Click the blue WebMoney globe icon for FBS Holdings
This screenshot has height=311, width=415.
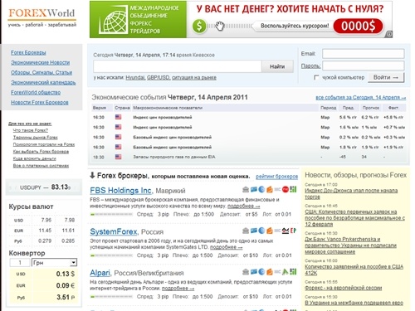(261, 190)
